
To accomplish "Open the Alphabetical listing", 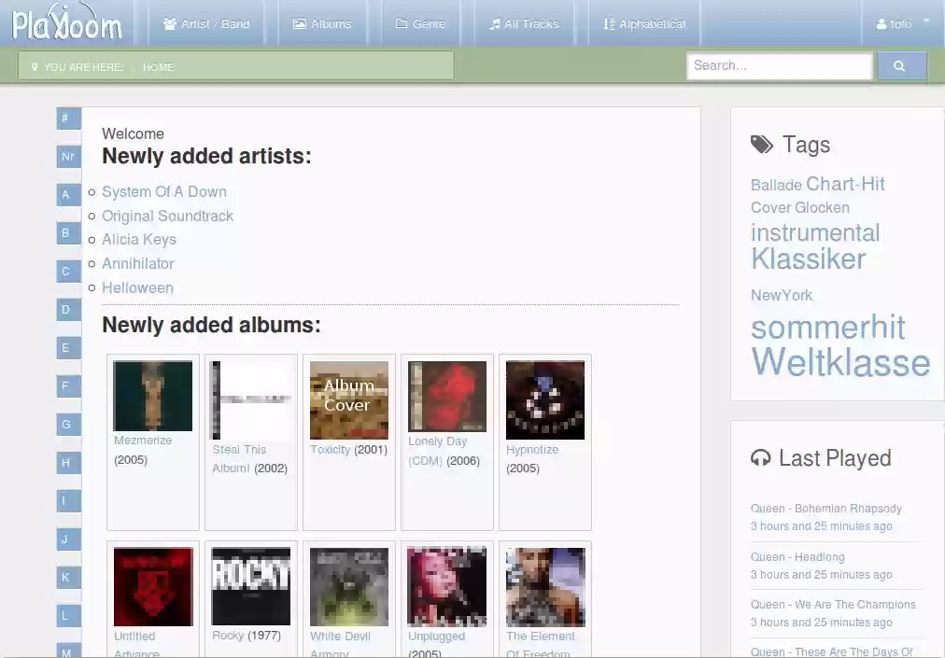I will click(x=644, y=24).
